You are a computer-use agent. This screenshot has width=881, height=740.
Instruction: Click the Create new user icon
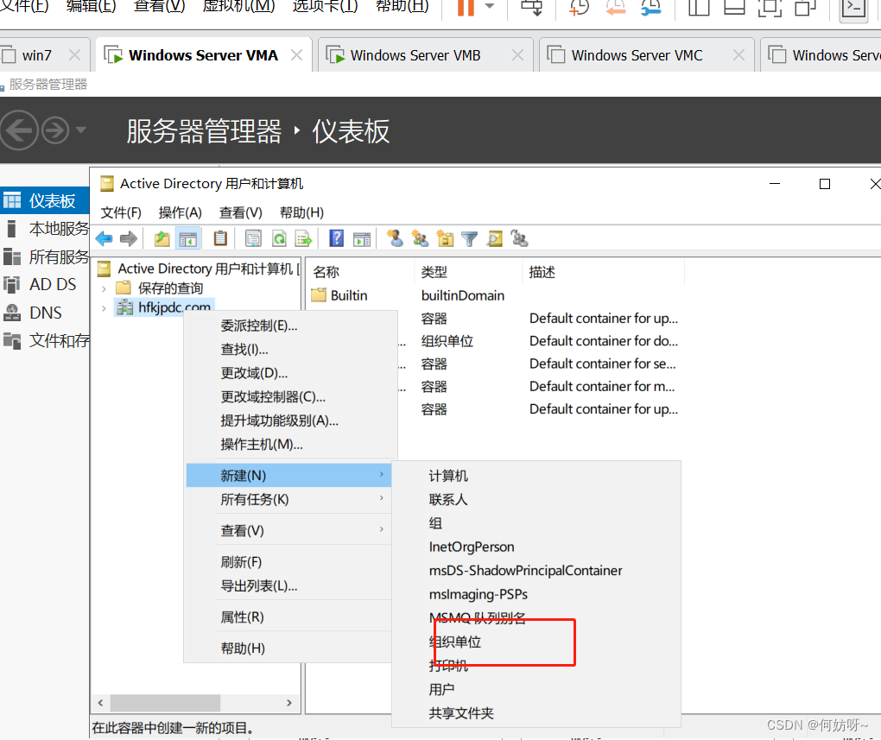(x=395, y=239)
